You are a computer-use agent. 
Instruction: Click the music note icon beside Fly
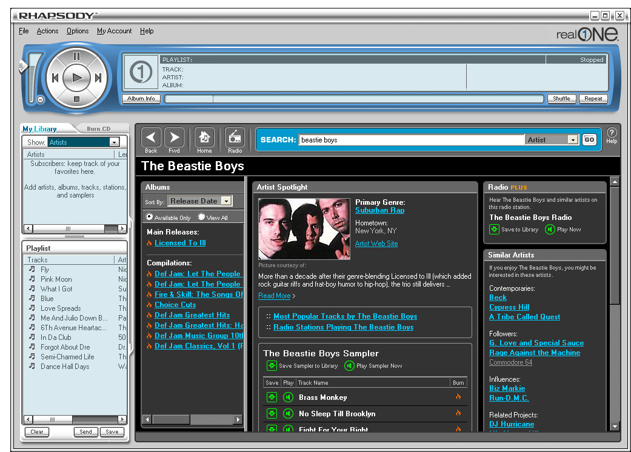coord(32,268)
